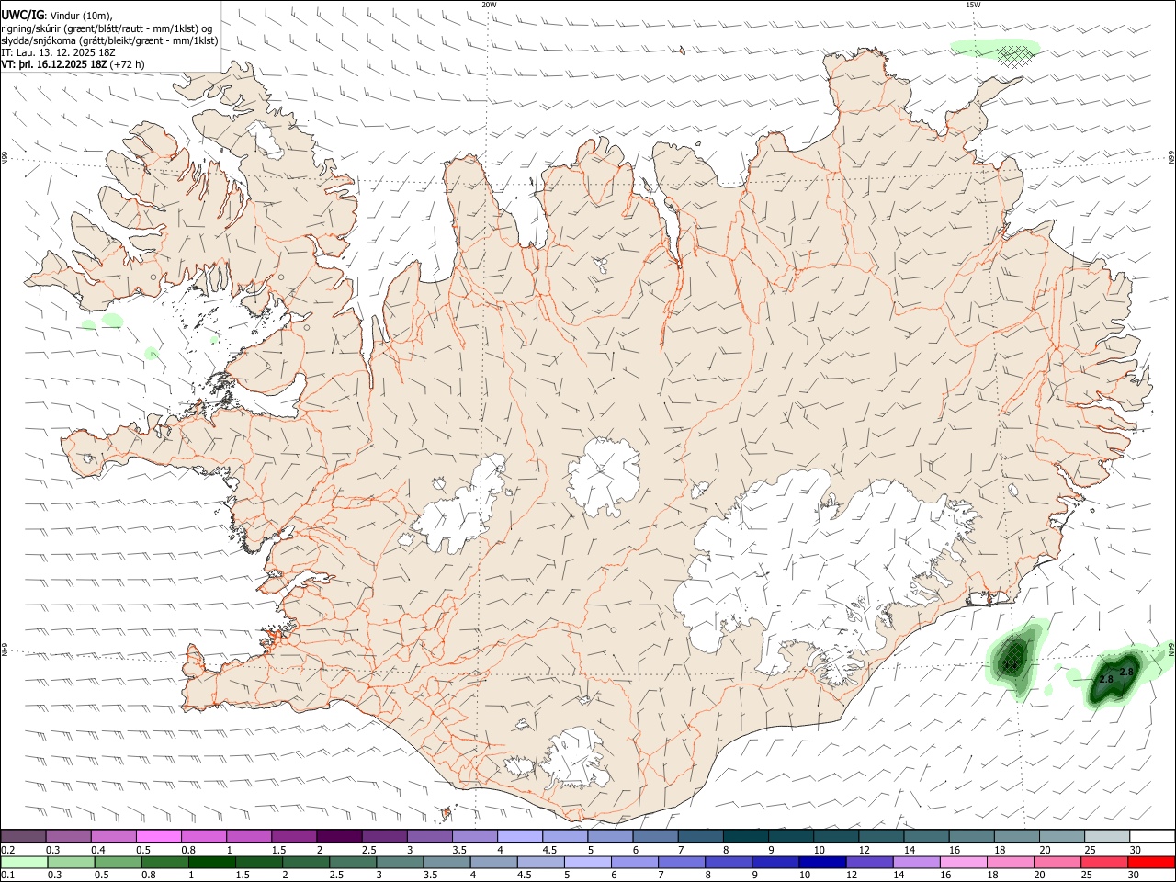Pick the periwinkle swatch labeled 6 in rain scale
The height and width of the screenshot is (882, 1176).
pos(634,862)
